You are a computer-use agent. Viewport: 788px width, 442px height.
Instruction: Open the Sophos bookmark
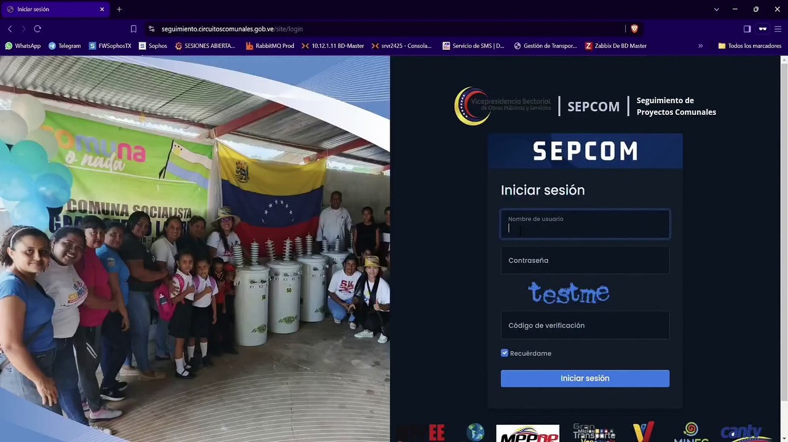[153, 46]
